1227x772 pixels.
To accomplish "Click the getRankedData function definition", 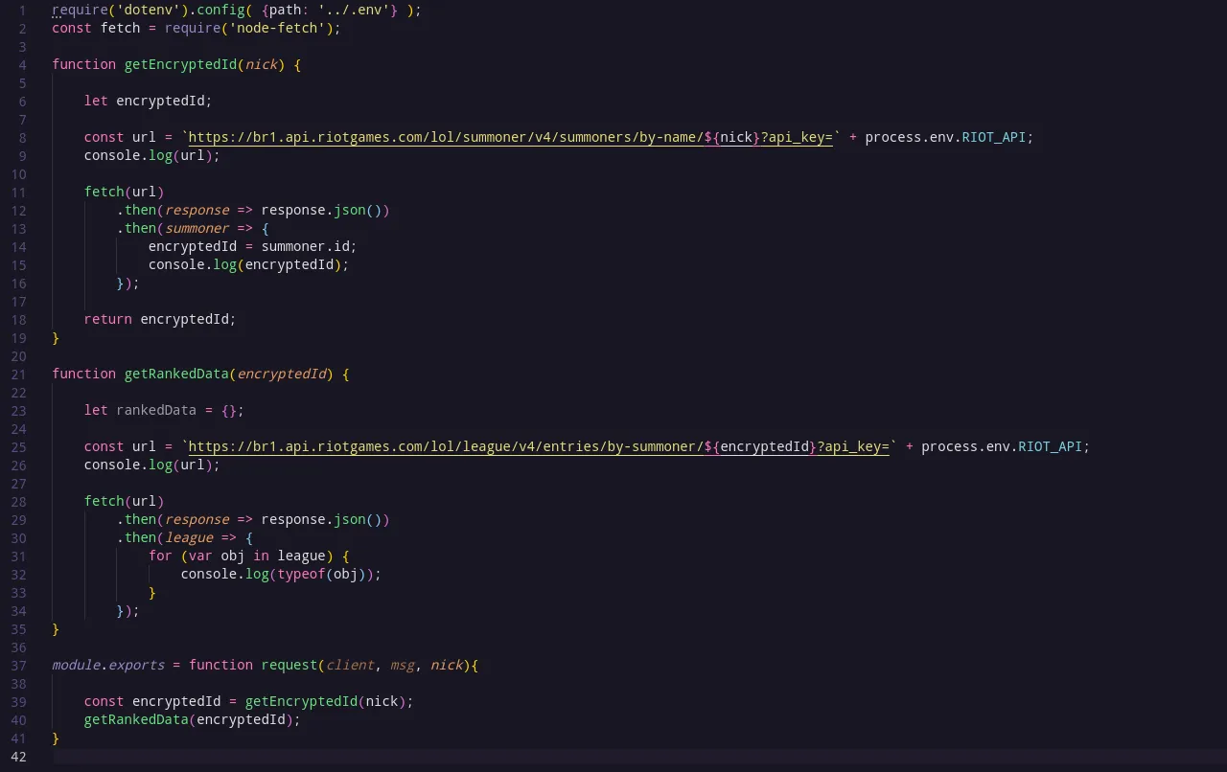I will click(x=176, y=374).
